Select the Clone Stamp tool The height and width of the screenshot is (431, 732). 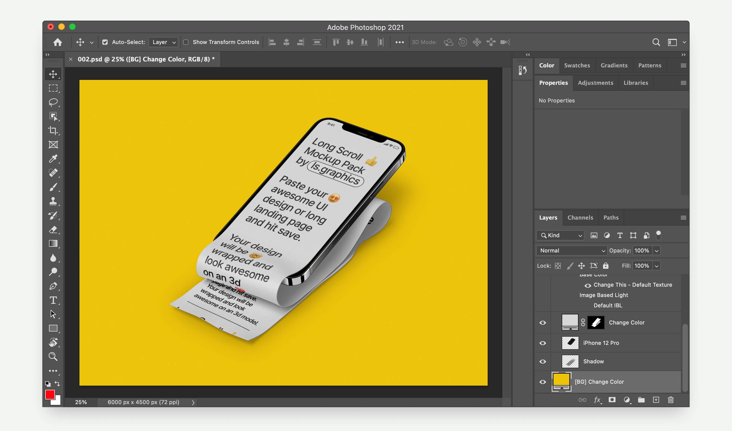(53, 201)
